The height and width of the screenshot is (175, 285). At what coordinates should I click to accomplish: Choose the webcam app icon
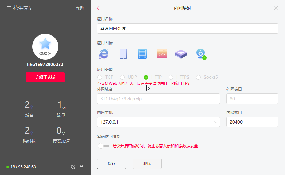[x=201, y=54]
